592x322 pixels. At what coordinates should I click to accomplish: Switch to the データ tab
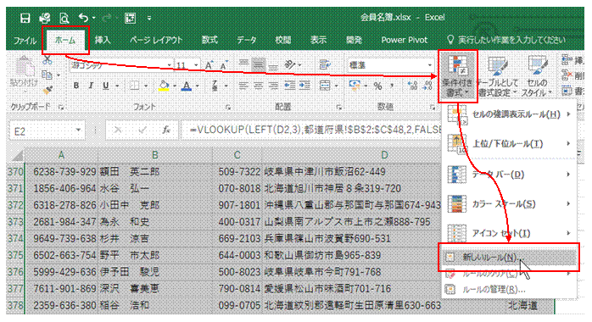(x=247, y=40)
